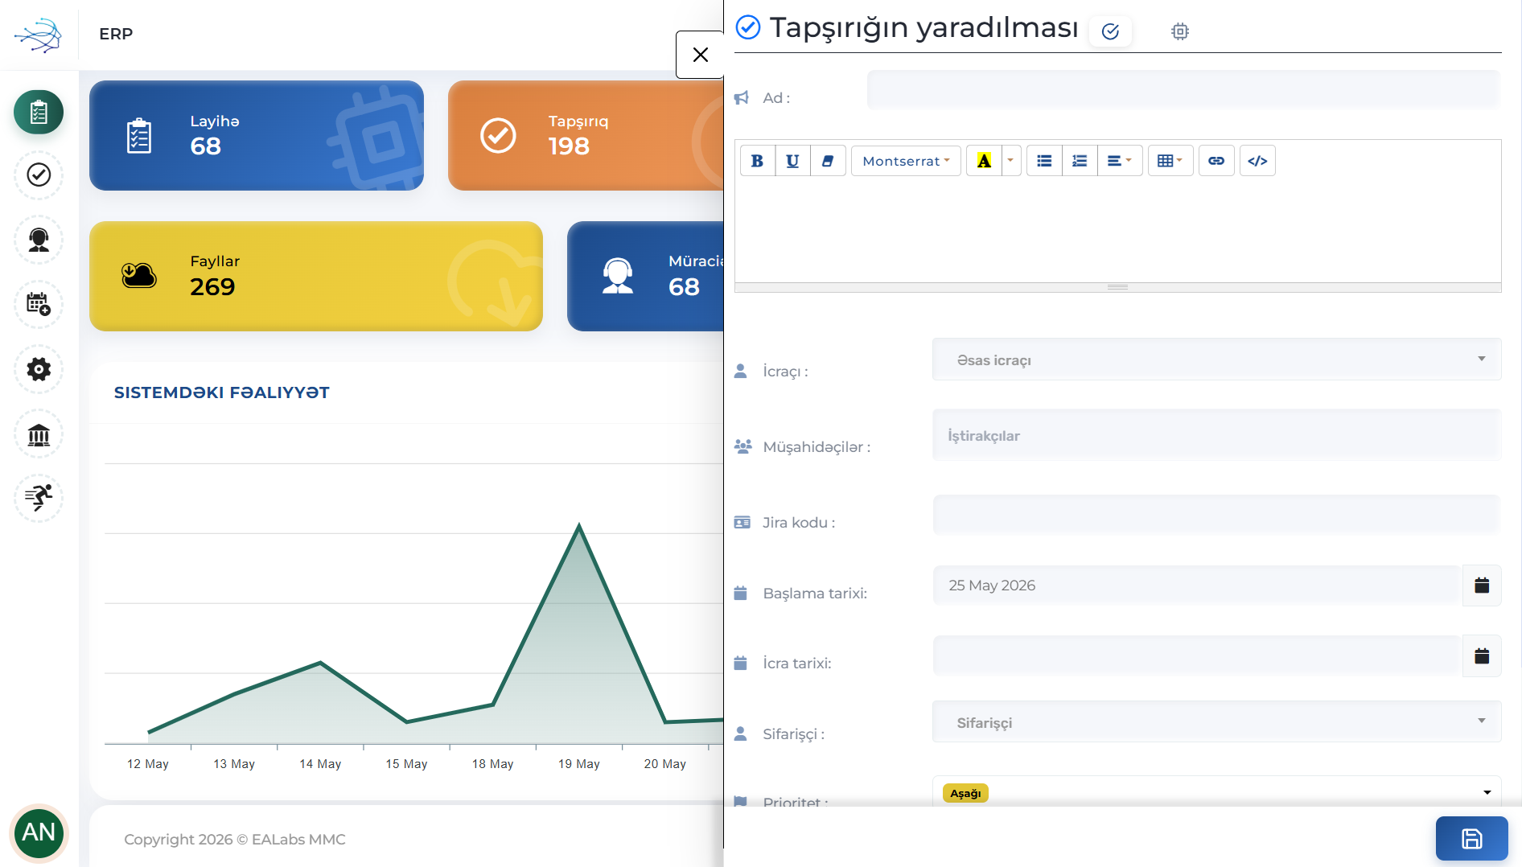
Task: Open the Əsas icraçı dropdown
Action: 1216,360
